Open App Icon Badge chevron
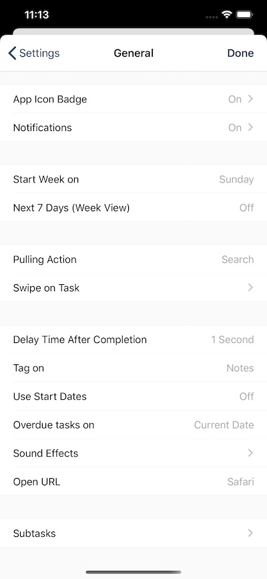 pos(250,99)
